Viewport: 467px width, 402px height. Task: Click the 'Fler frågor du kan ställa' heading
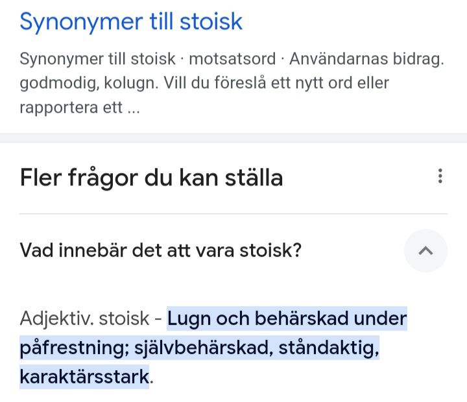151,177
